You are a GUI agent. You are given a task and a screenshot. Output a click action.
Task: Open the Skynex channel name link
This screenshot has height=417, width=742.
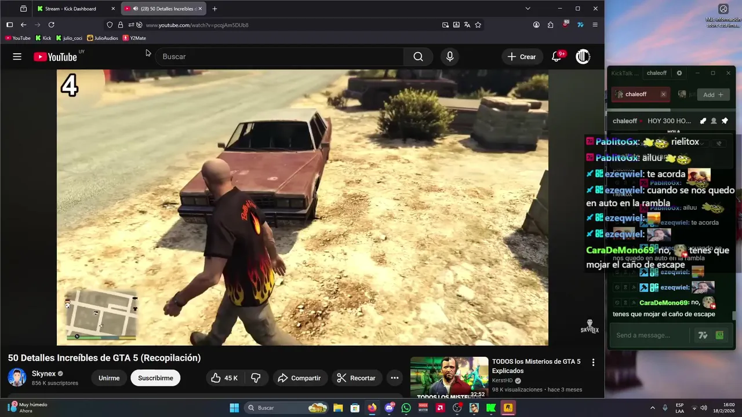43,374
